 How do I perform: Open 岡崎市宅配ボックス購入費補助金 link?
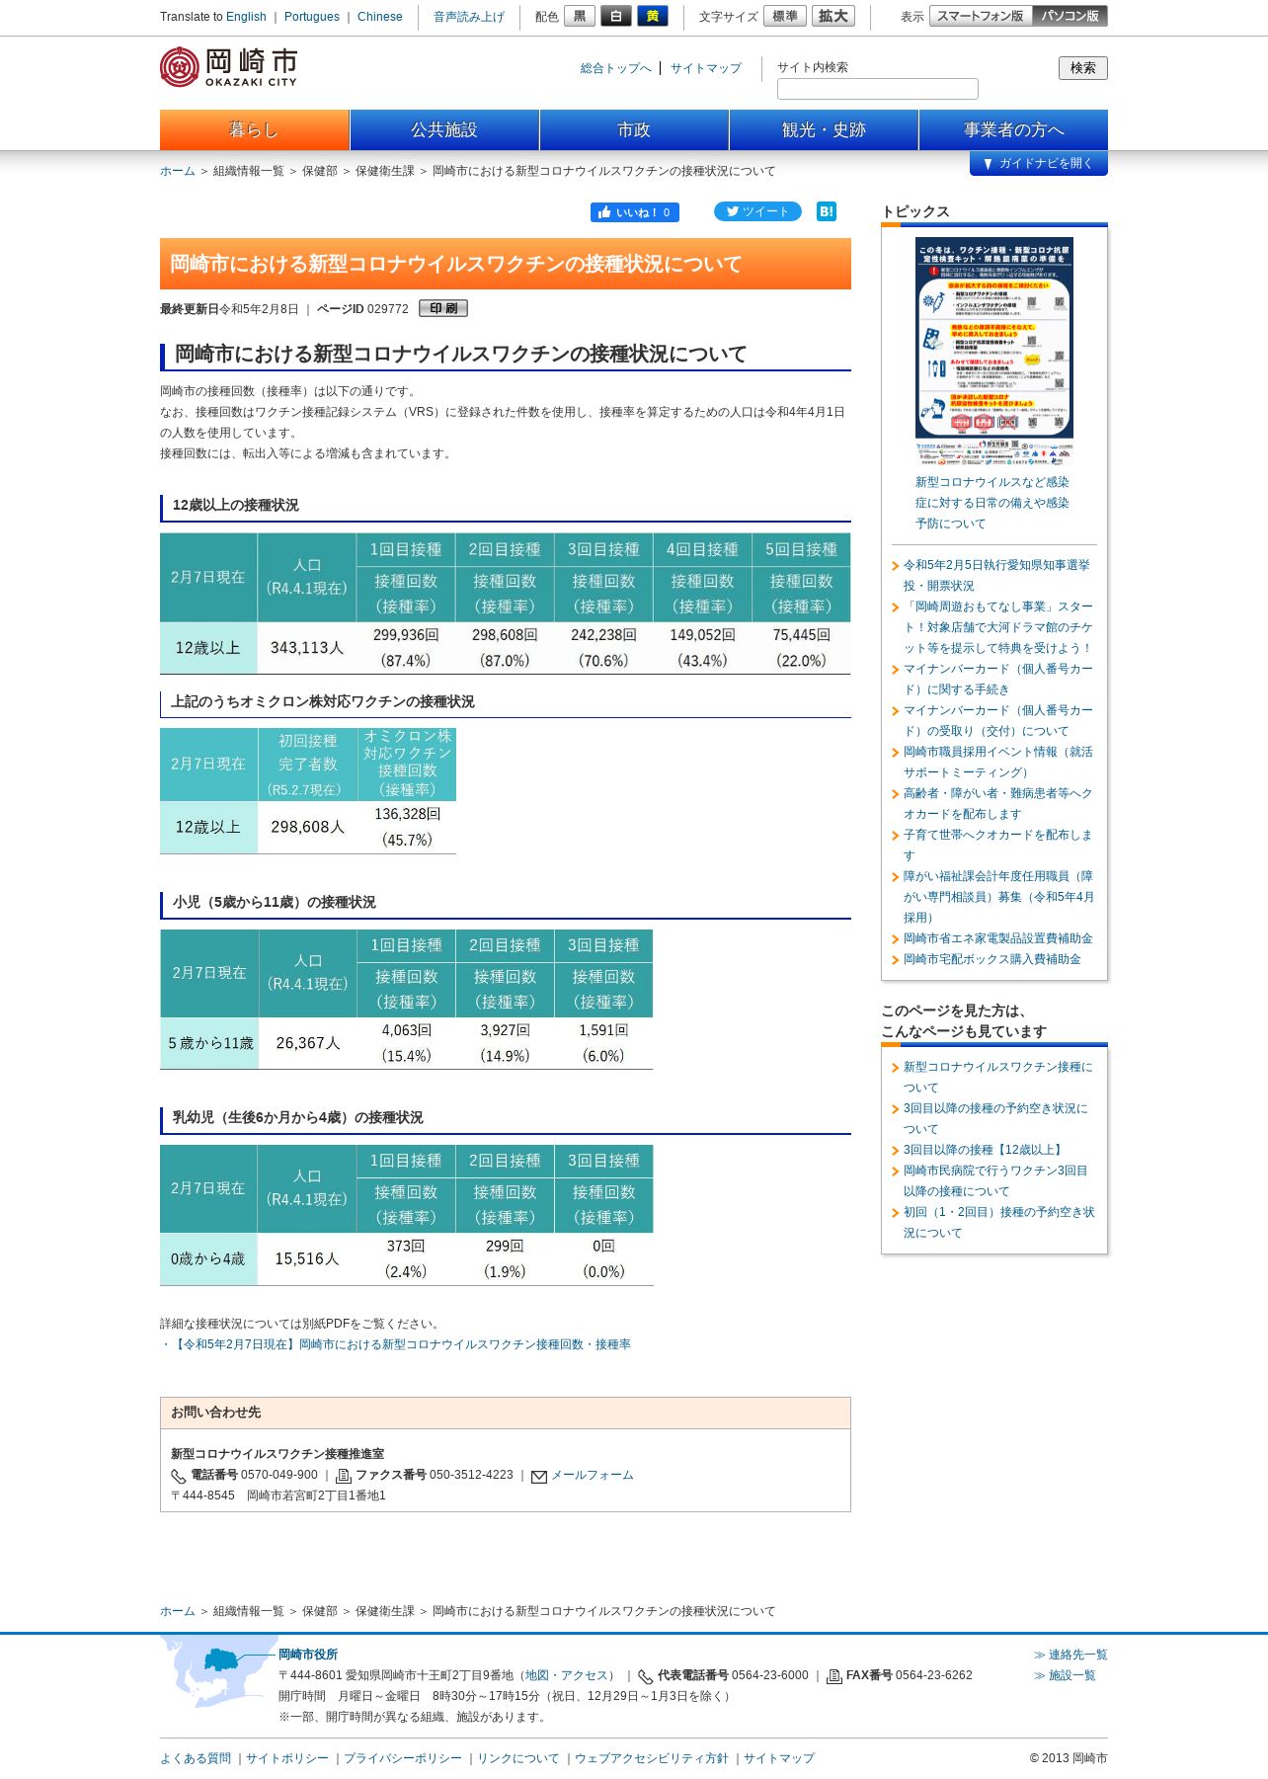(992, 959)
